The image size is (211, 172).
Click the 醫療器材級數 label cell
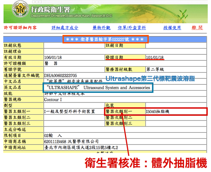(x=125, y=70)
